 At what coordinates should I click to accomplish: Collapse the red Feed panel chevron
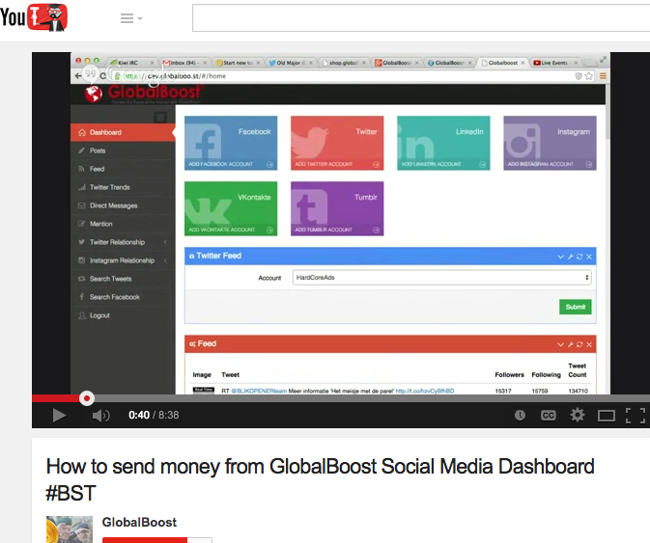560,344
